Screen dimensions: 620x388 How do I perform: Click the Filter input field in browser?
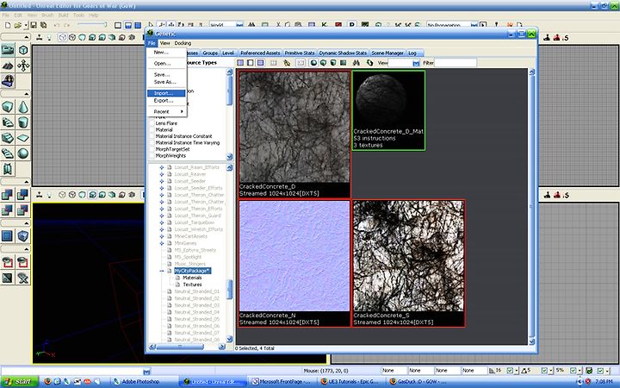tap(456, 63)
